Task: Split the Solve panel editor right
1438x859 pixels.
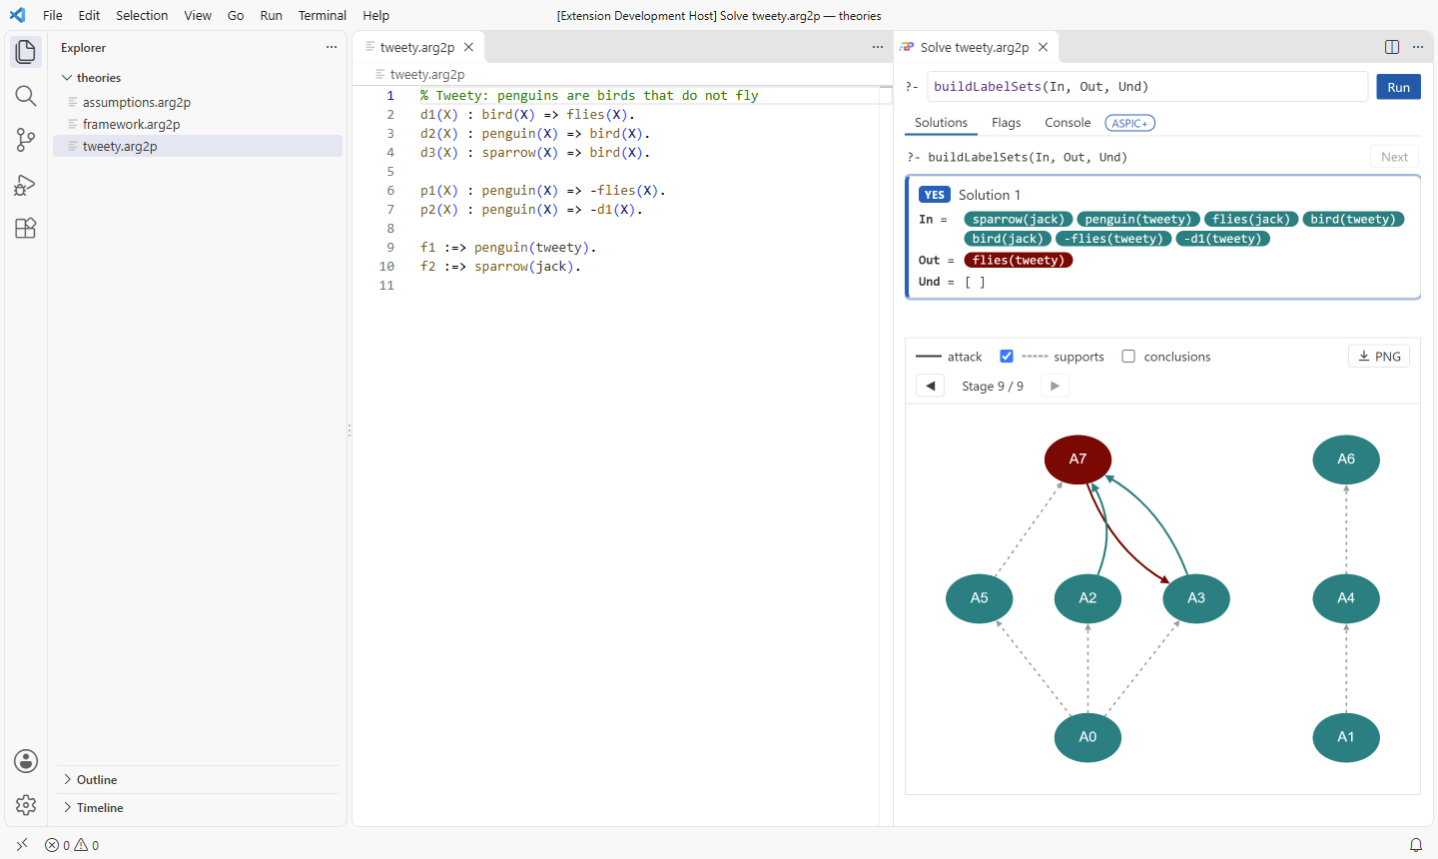Action: (1392, 47)
